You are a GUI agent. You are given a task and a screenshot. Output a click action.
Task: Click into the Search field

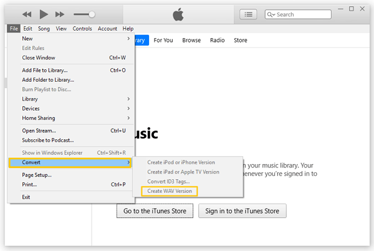[298, 14]
